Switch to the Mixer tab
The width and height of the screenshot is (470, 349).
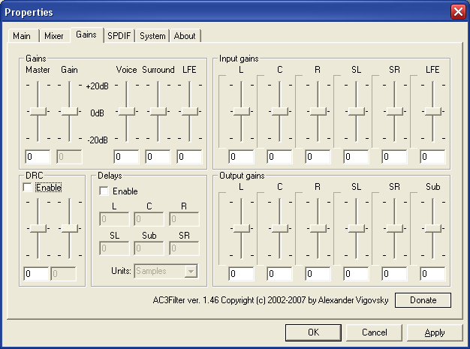pos(53,36)
